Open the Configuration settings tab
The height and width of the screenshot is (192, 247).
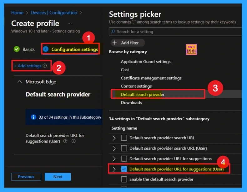pos(70,49)
